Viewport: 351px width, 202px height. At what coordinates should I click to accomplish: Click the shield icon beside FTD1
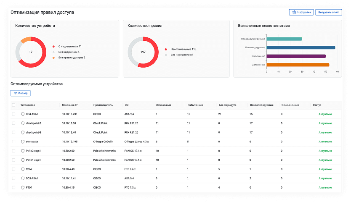23,188
